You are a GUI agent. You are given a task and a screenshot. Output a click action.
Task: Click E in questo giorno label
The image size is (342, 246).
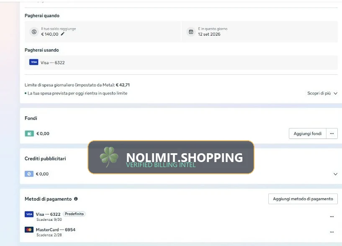[x=213, y=29]
